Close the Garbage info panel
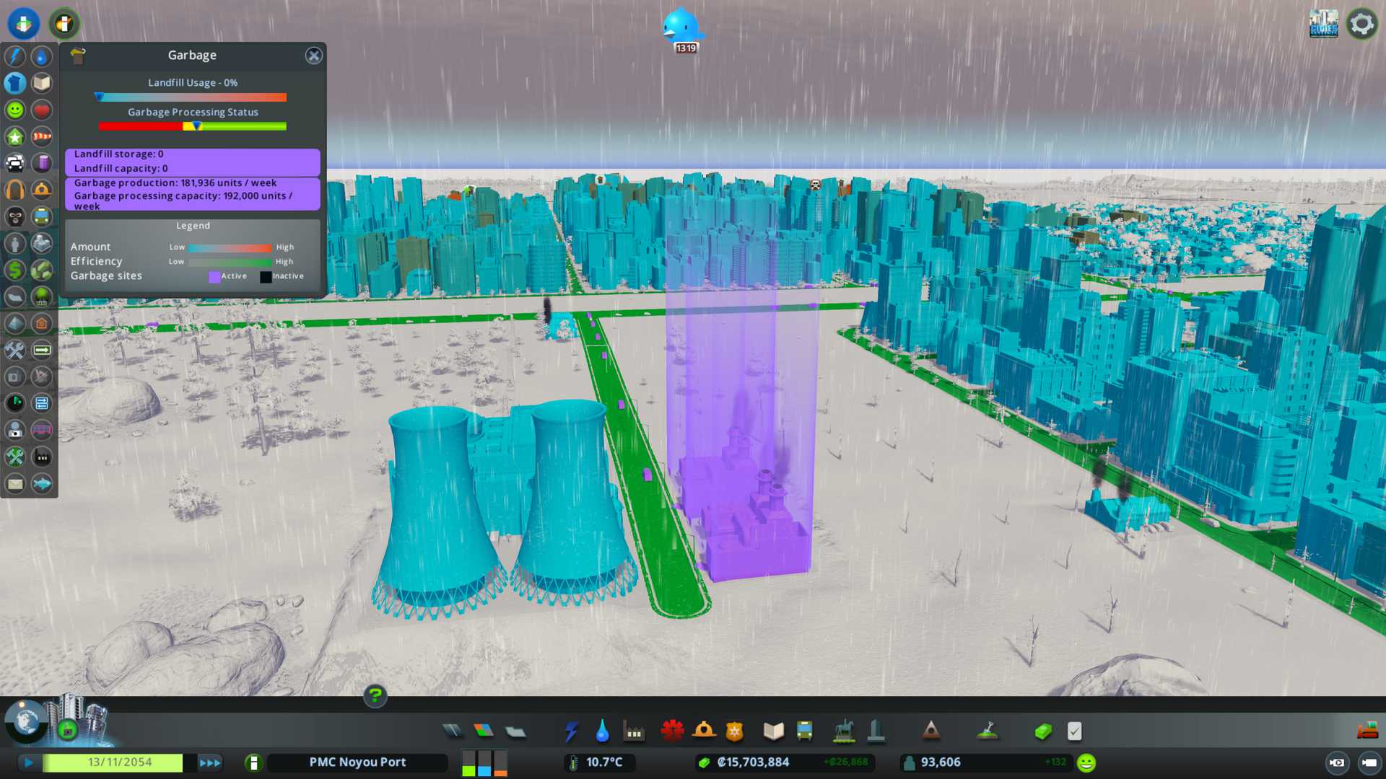Image resolution: width=1386 pixels, height=779 pixels. [x=313, y=56]
